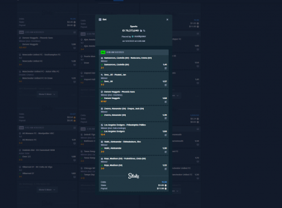The width and height of the screenshot is (282, 208).
Task: Click the tennis icon beside Samsonova match
Action: click(102, 58)
